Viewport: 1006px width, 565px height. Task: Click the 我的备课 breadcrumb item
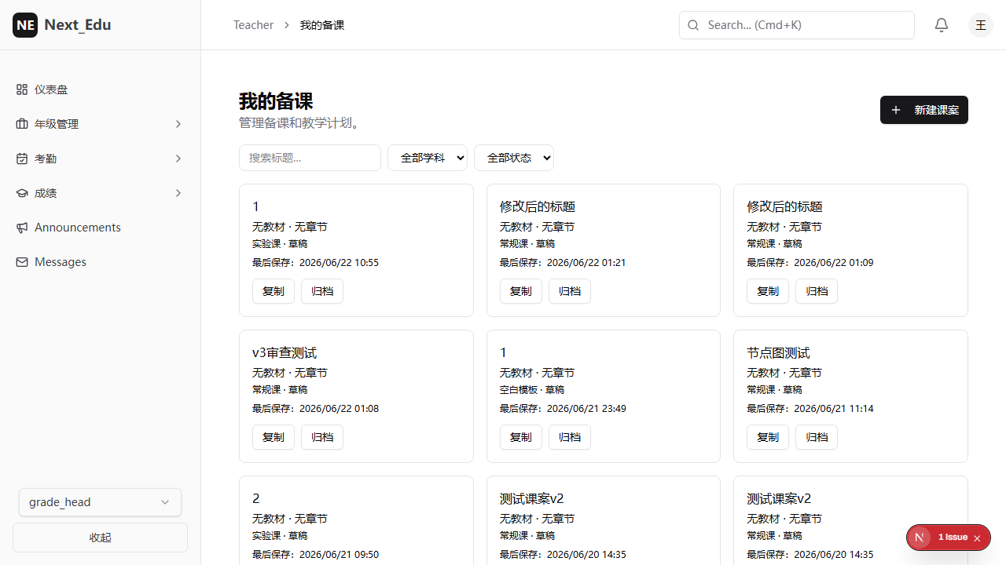pyautogui.click(x=322, y=25)
